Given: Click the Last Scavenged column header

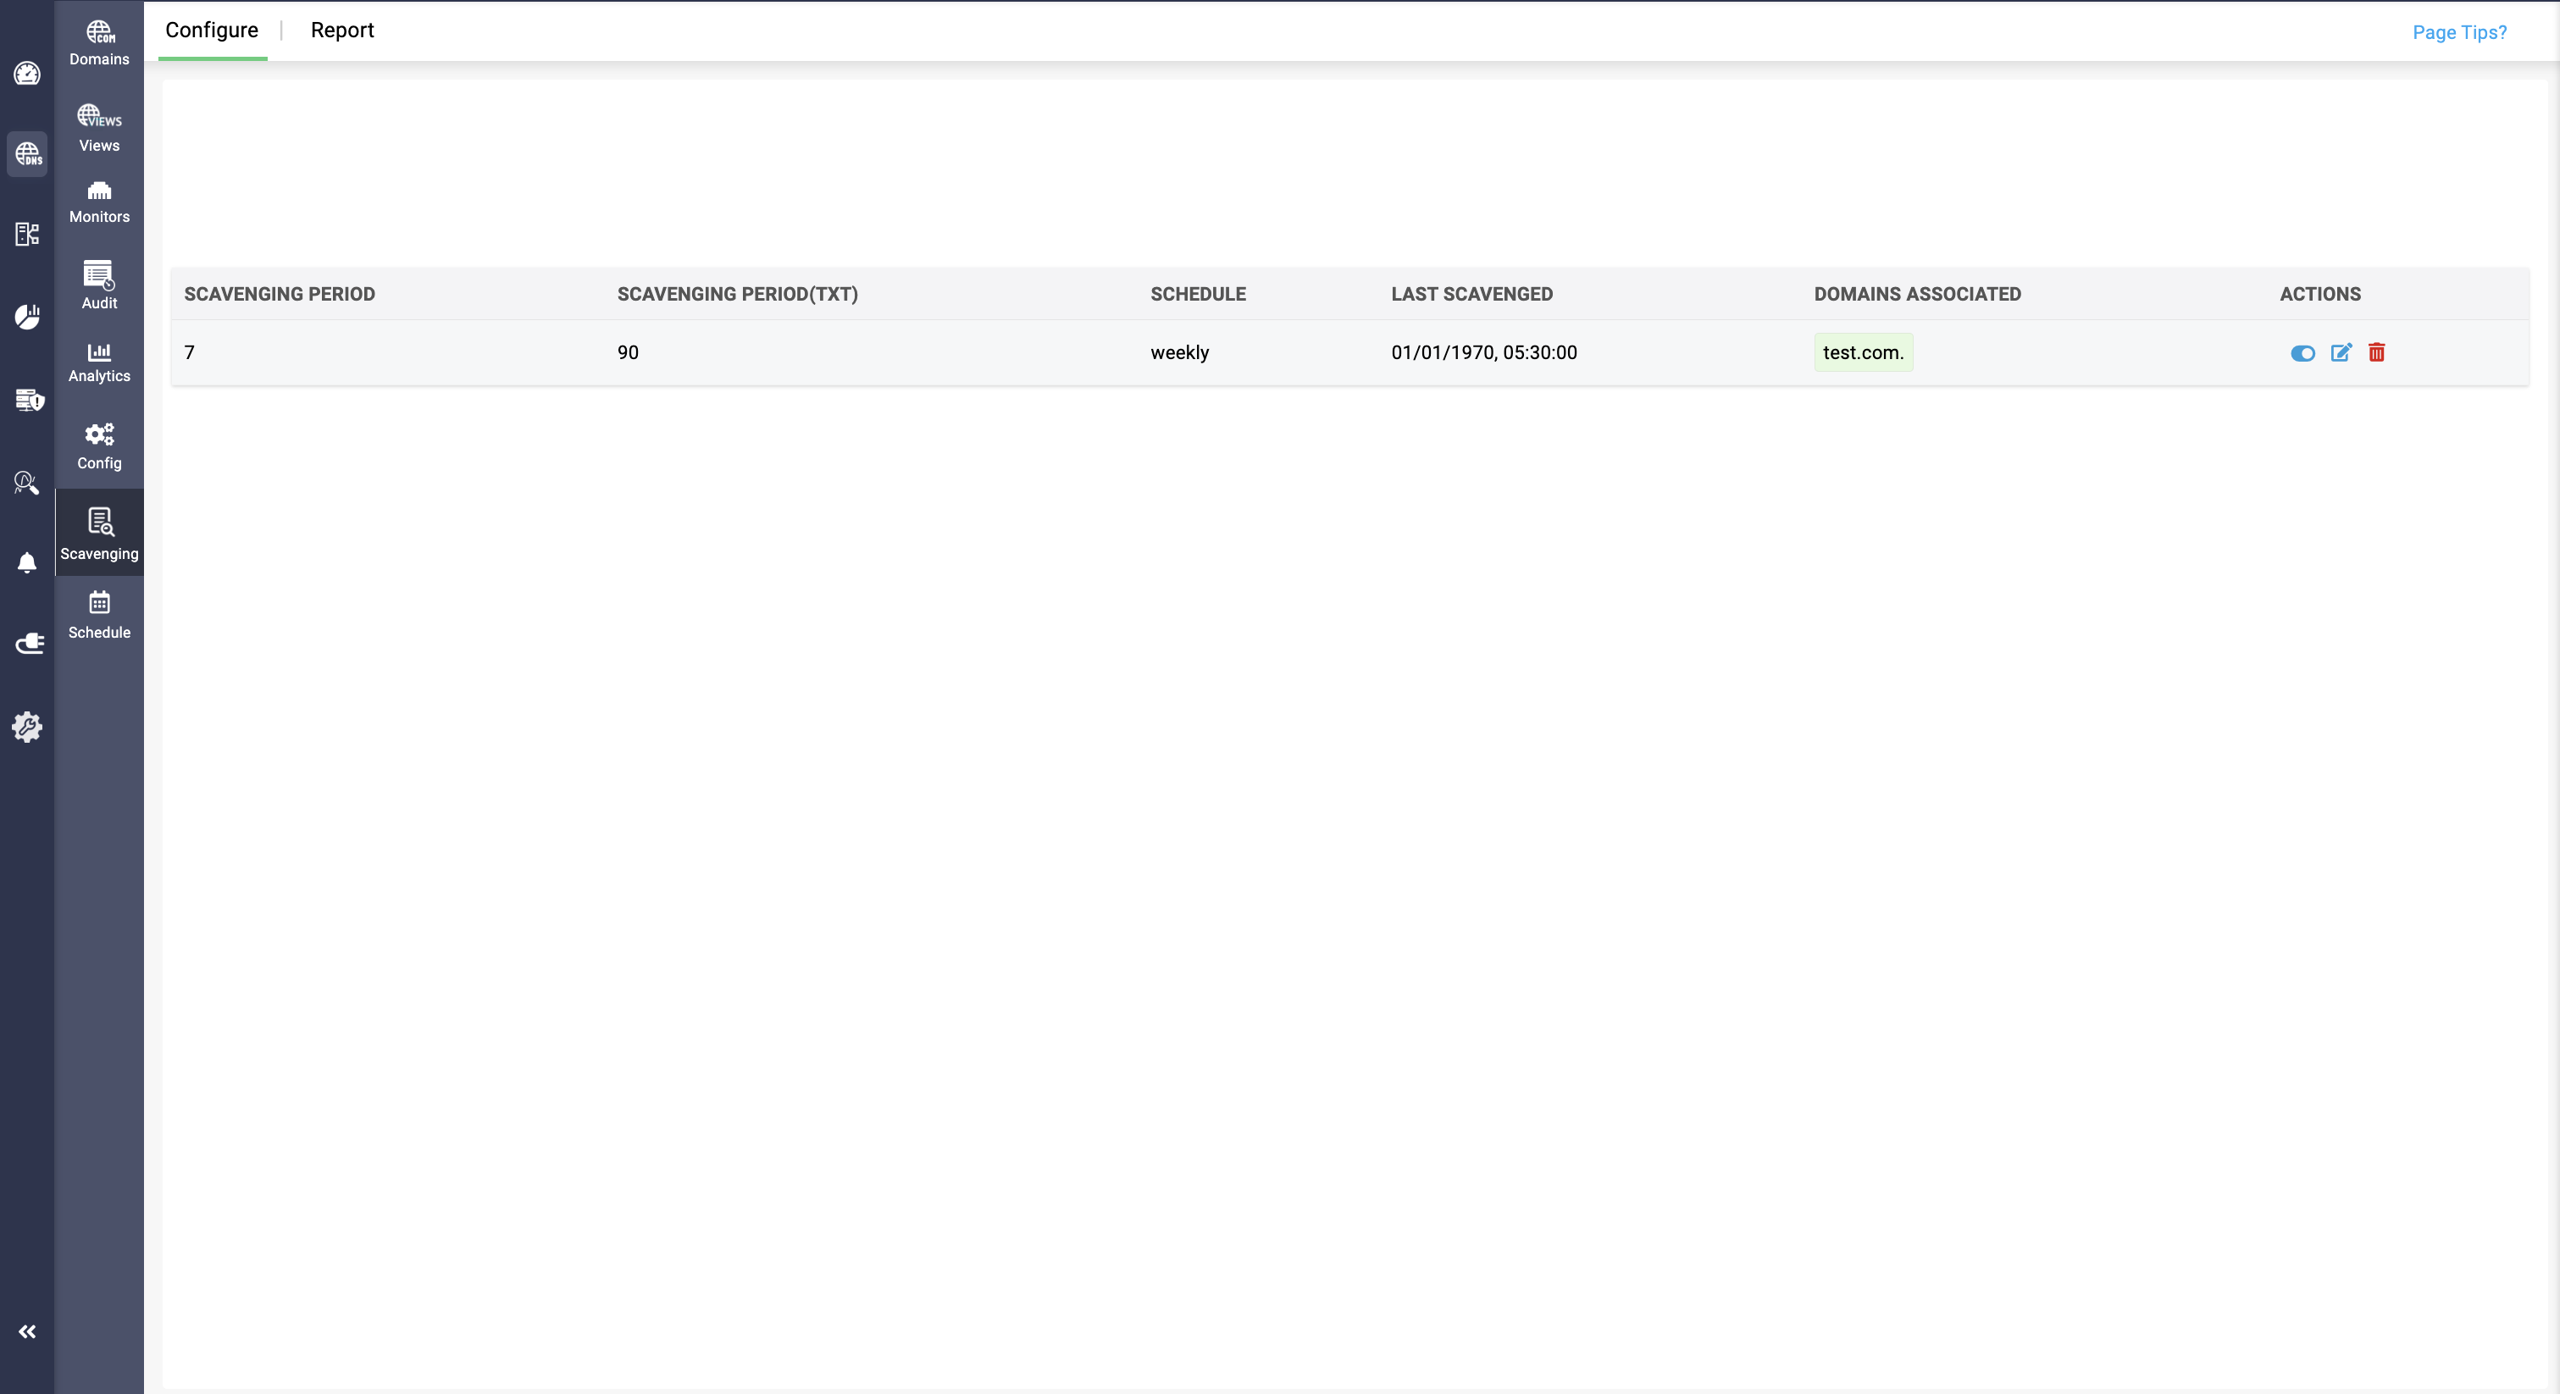Looking at the screenshot, I should pos(1471,294).
